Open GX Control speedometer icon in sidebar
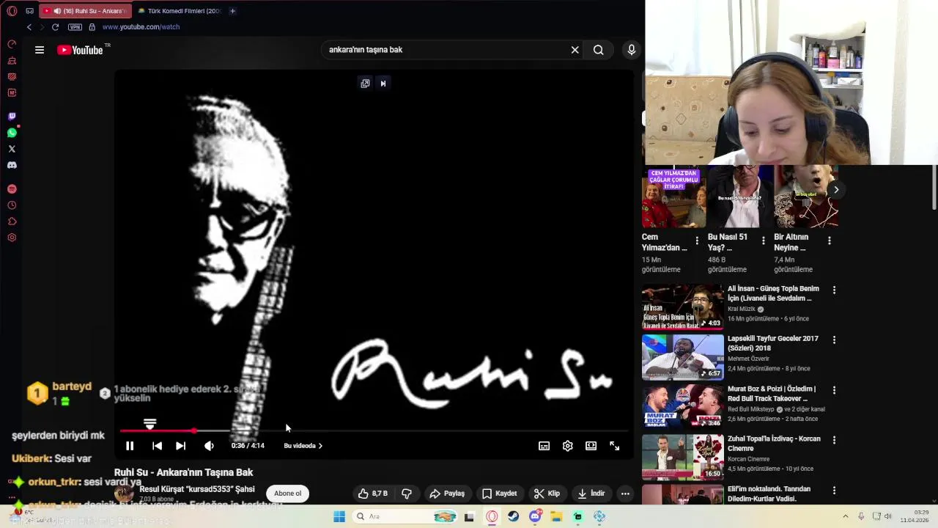938x528 pixels. 12,44
